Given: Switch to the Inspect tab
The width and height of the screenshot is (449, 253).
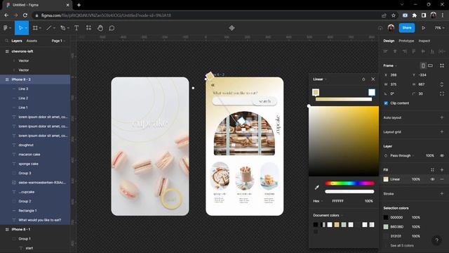Looking at the screenshot, I should 424,41.
